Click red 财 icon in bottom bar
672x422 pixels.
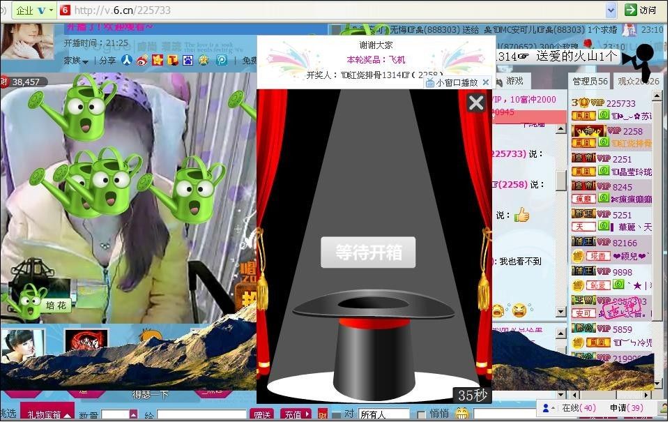(323, 415)
